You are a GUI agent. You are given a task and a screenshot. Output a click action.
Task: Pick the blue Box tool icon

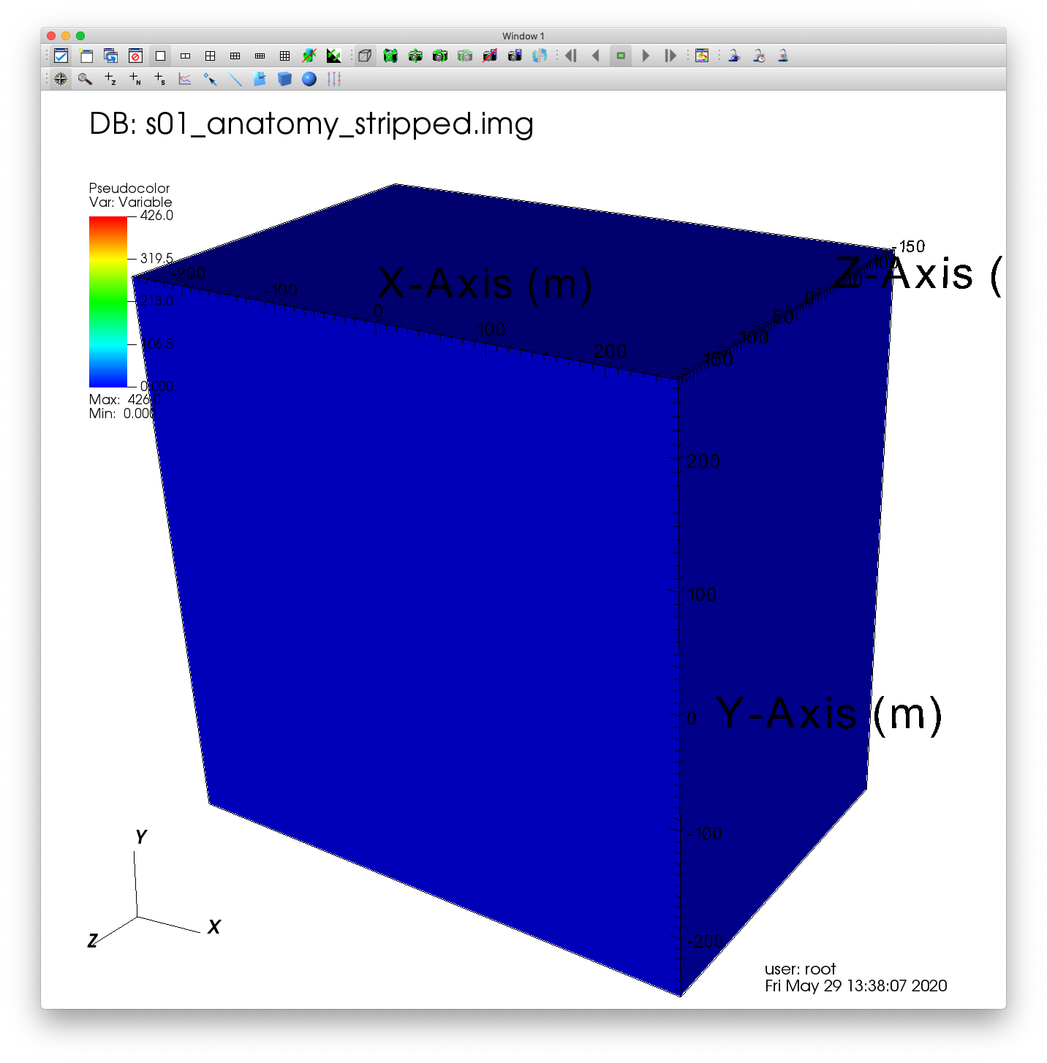click(x=284, y=79)
